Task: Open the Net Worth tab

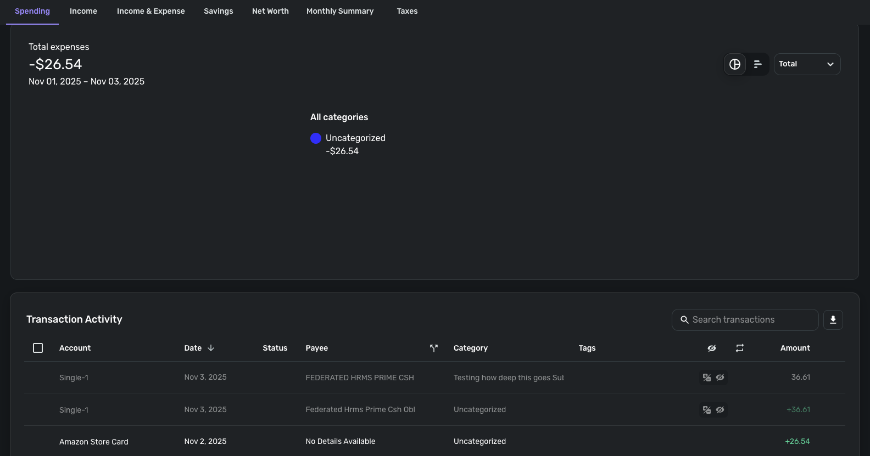Action: tap(270, 11)
